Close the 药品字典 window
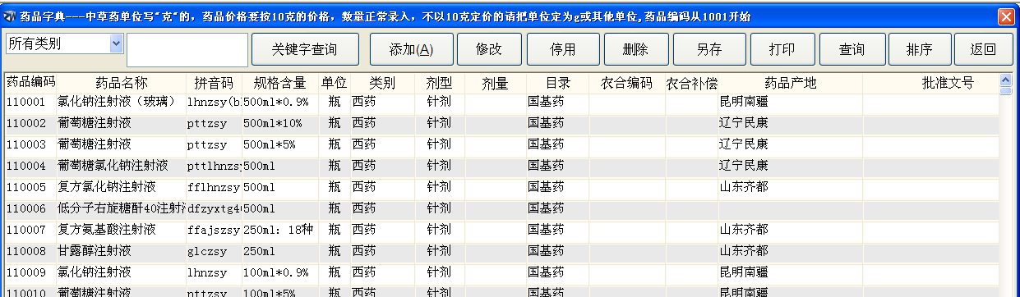The image size is (1020, 297). [x=1006, y=16]
